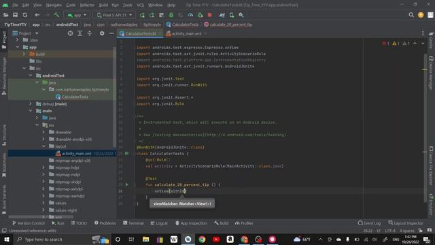Open the Profile app gauge icon
The image size is (435, 245).
(190, 15)
